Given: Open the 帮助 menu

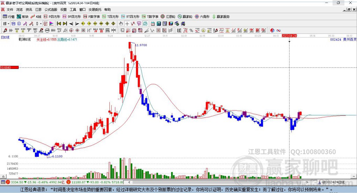Looking at the screenshot, I should [107, 9].
